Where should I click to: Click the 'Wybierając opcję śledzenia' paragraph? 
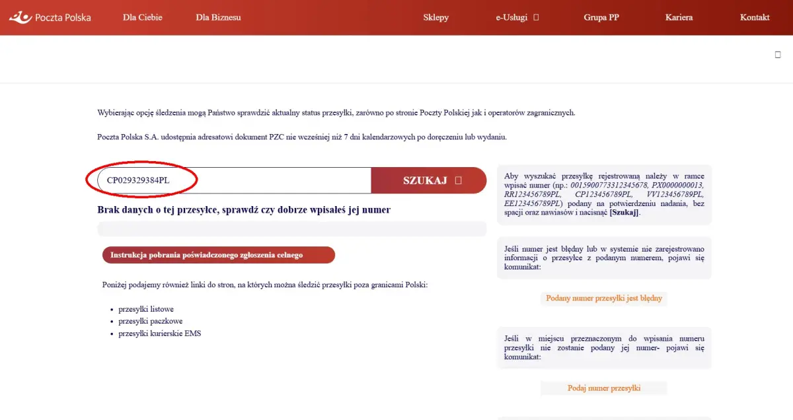(x=336, y=112)
